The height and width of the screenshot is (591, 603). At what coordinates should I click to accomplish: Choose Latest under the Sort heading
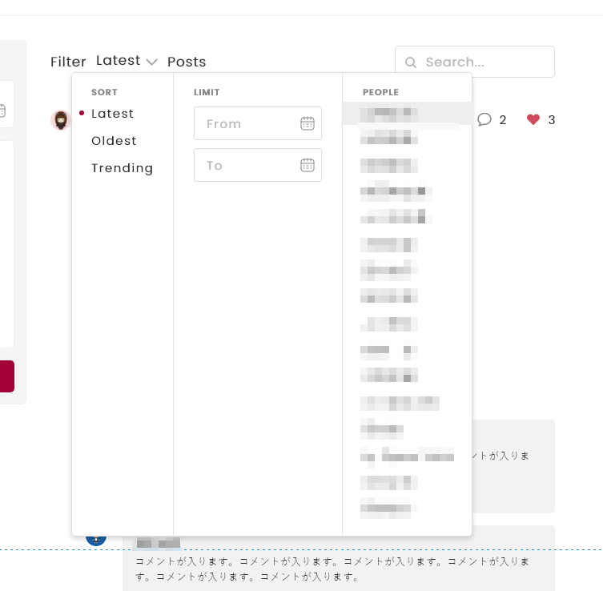pyautogui.click(x=112, y=114)
